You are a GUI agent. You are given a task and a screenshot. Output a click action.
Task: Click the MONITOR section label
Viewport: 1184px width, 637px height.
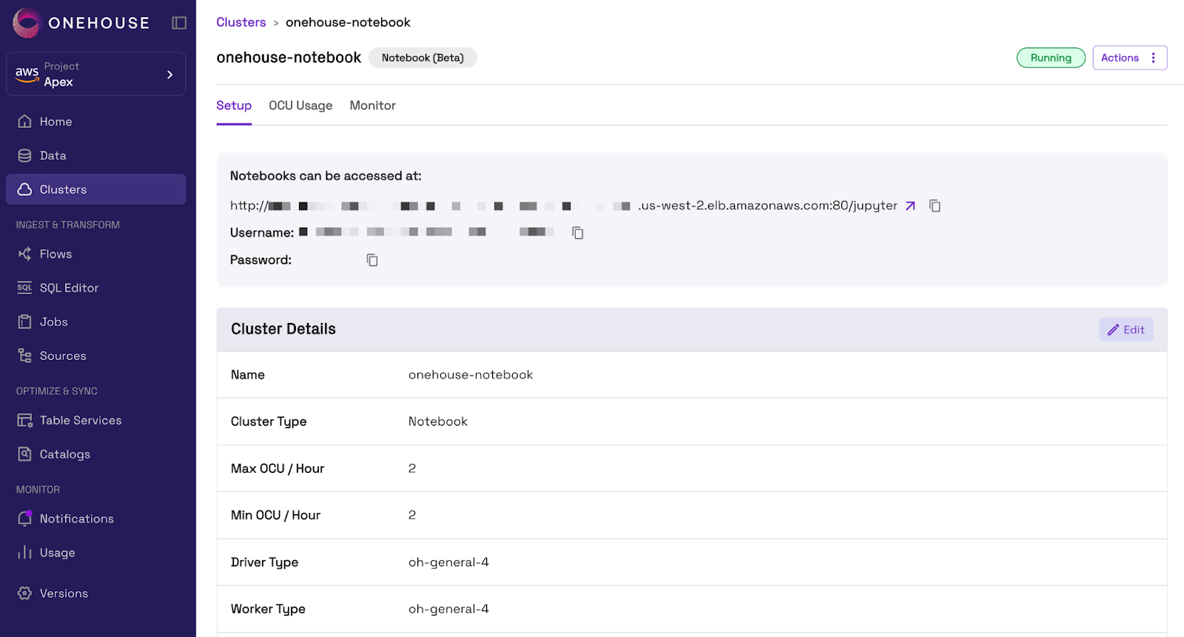click(38, 489)
